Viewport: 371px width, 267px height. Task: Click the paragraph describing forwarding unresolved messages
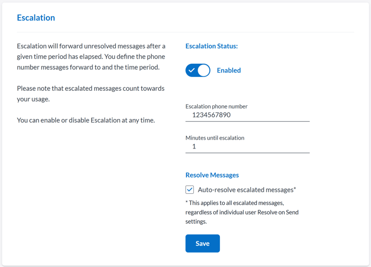[91, 57]
